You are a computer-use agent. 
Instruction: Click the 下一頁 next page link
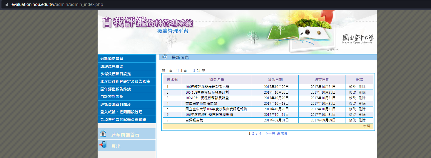pos(270,133)
